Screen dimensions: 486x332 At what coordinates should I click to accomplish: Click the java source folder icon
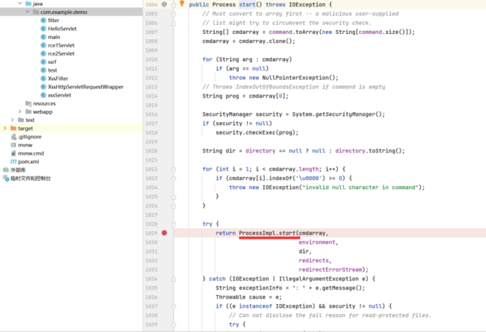(28, 3)
